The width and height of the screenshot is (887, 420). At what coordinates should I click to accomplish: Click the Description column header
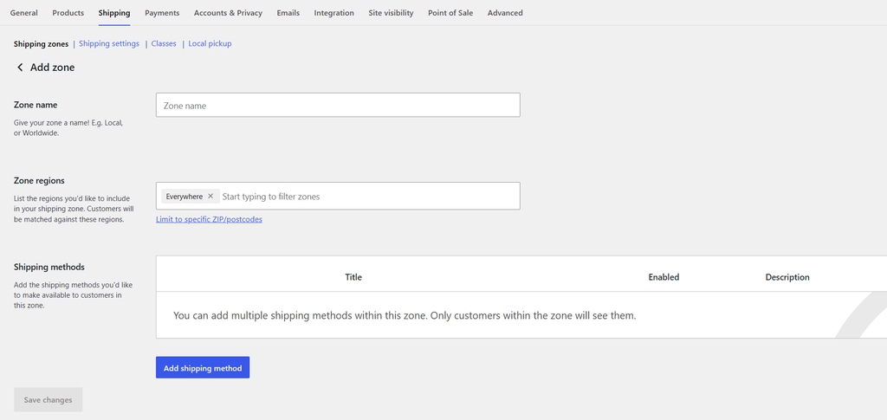[x=787, y=277]
